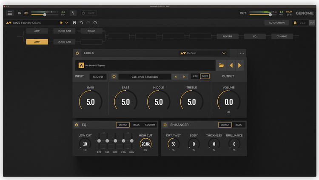This screenshot has width=319, height=180.
Task: Toggle the stereo input mode icon
Action: pyautogui.click(x=26, y=13)
